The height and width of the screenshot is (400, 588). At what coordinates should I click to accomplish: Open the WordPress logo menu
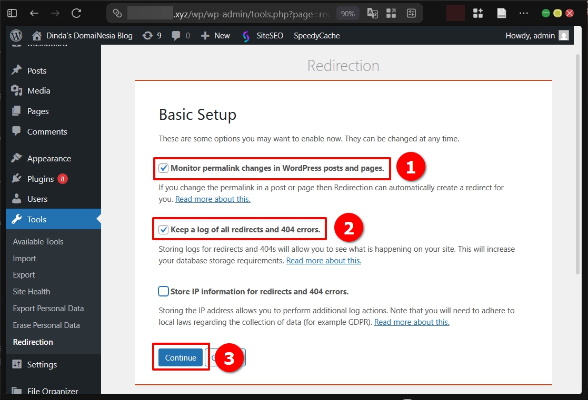[16, 35]
